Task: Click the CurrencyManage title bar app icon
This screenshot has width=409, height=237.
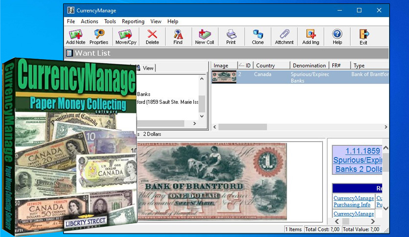Action: (70, 10)
